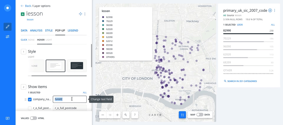Center map on lesson layer icon
Screen dimensions: 283x125
[80, 14]
